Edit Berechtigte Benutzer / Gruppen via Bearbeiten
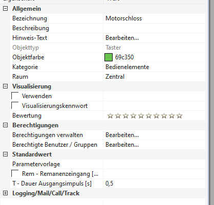 [x=122, y=145]
